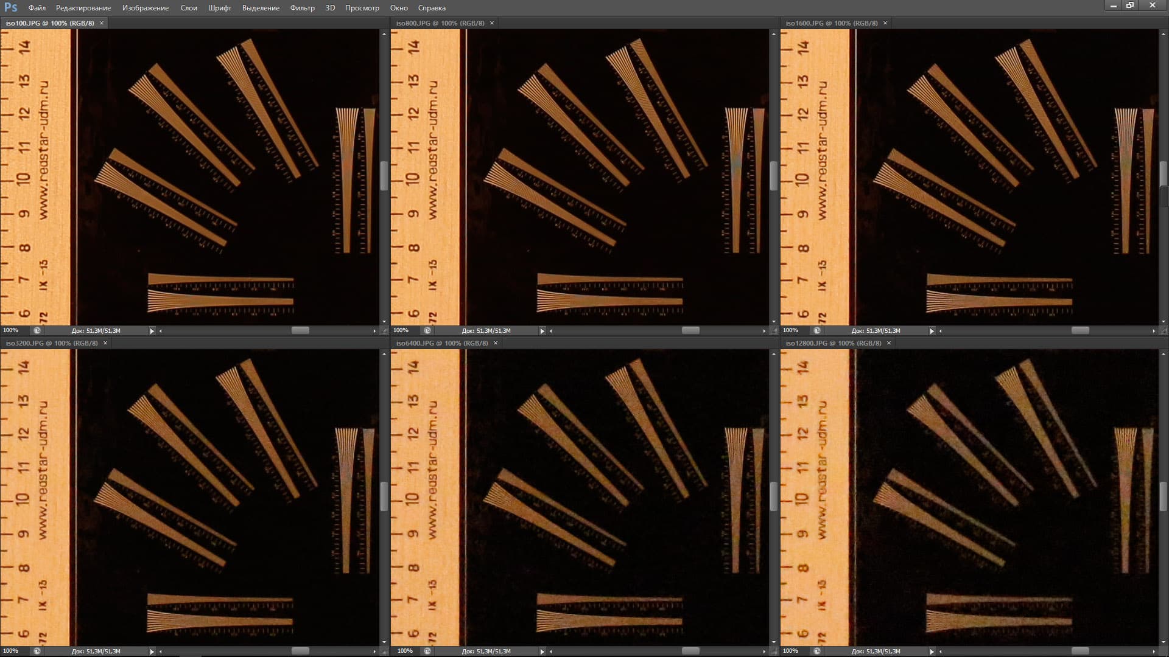1169x657 pixels.
Task: Switch to iso12800.JPG document tab
Action: click(833, 343)
